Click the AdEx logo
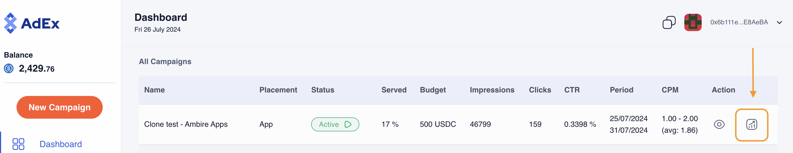Viewport: 793px width, 153px height. pos(32,23)
